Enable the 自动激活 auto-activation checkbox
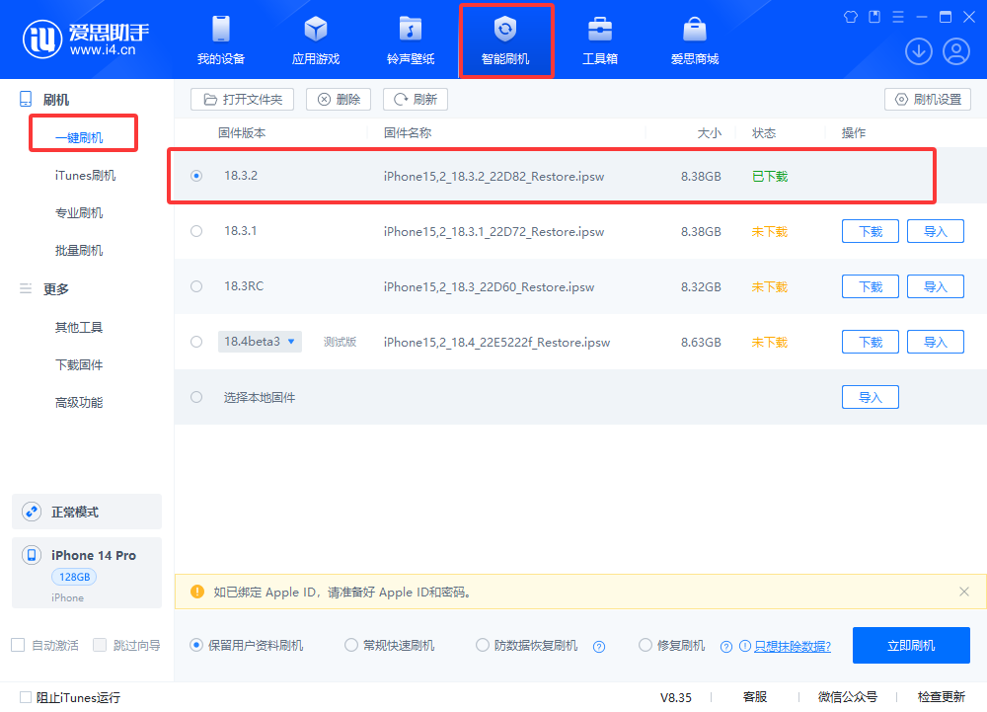The image size is (987, 712). (17, 644)
